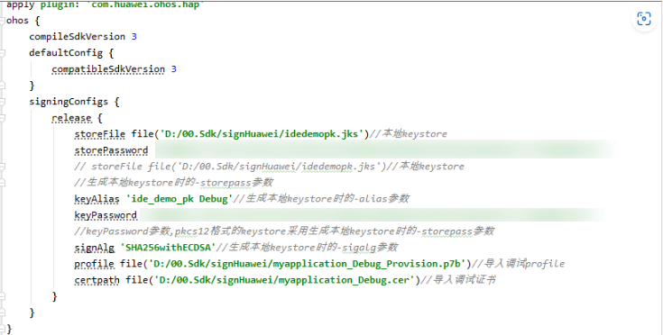Screen dimensions: 663x335
Task: Click the closing fold marker of release block
Action: tap(2, 296)
